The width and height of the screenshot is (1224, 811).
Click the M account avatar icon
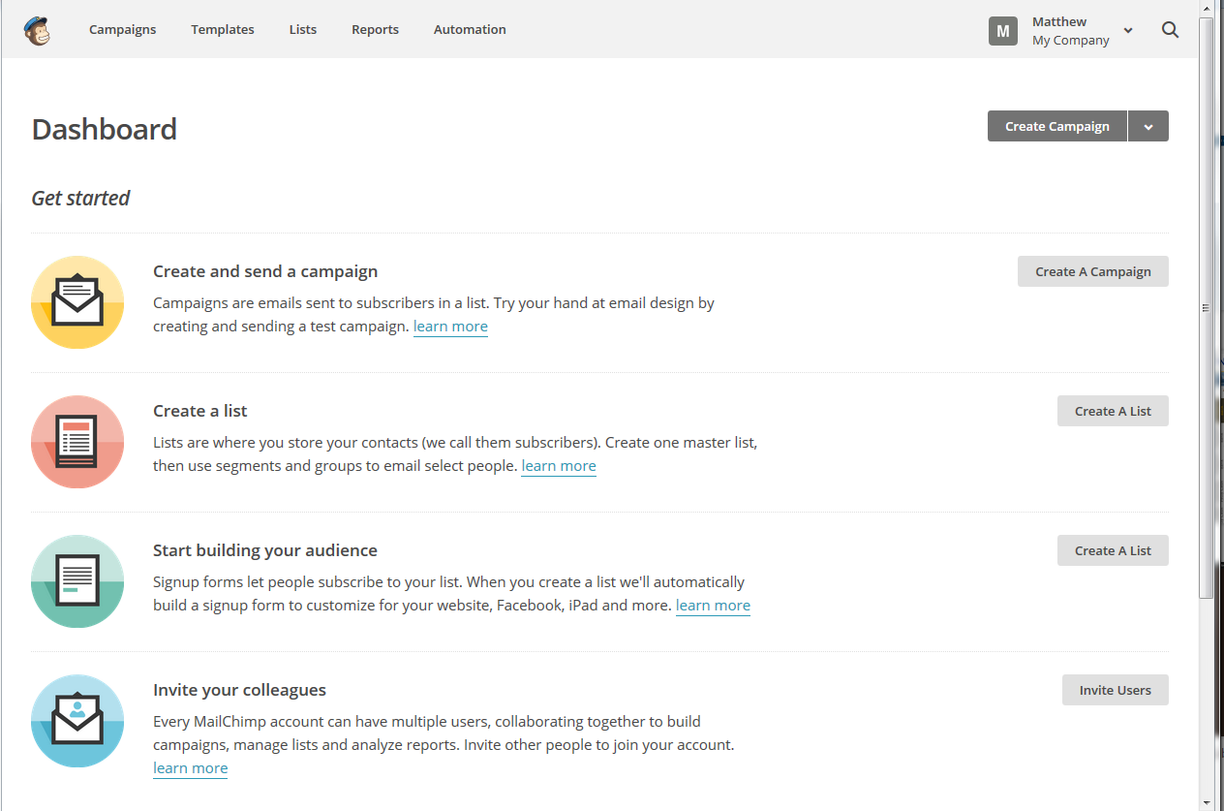1002,31
